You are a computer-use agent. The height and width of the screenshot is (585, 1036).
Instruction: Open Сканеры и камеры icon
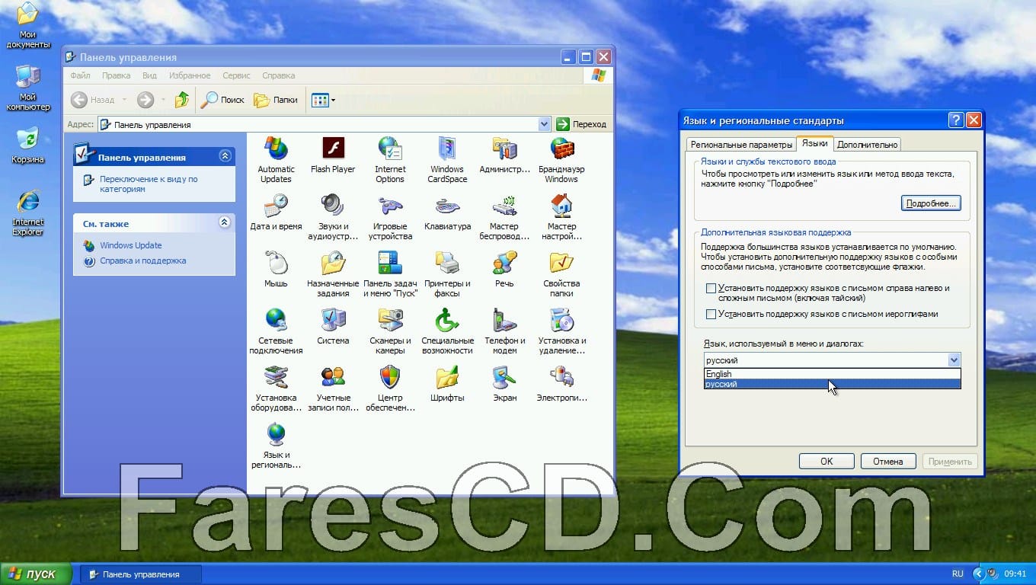tap(390, 331)
